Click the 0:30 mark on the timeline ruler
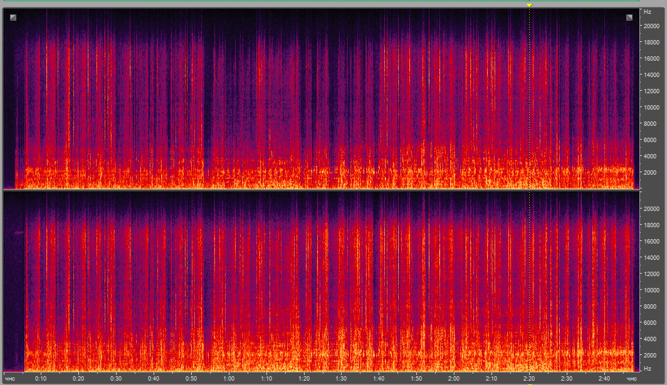The width and height of the screenshot is (667, 385). point(116,379)
